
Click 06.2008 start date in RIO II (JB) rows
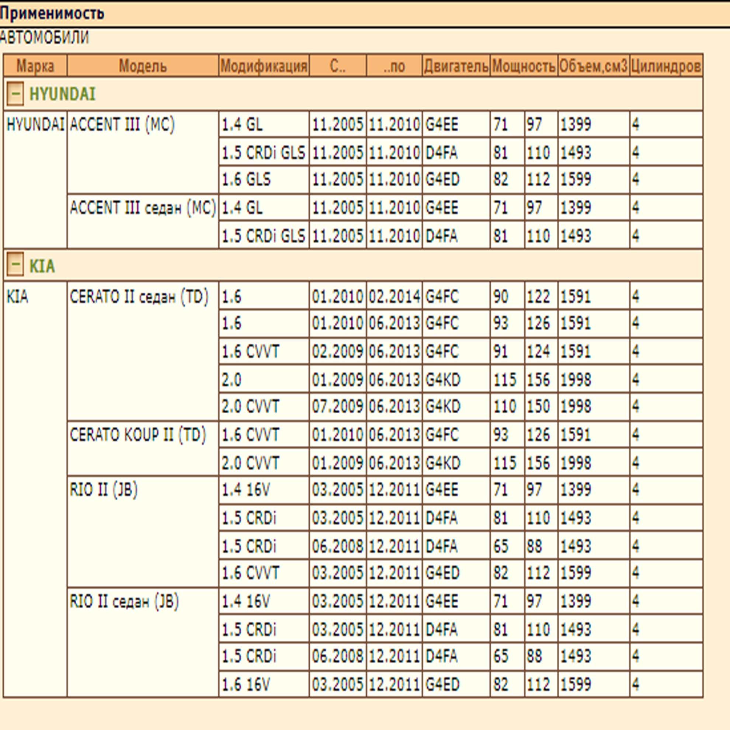[x=337, y=546]
